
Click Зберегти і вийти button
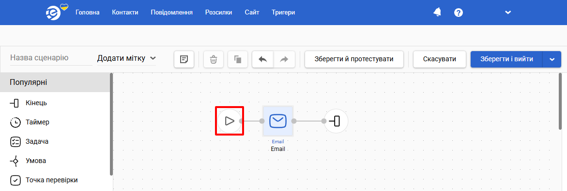tap(506, 59)
